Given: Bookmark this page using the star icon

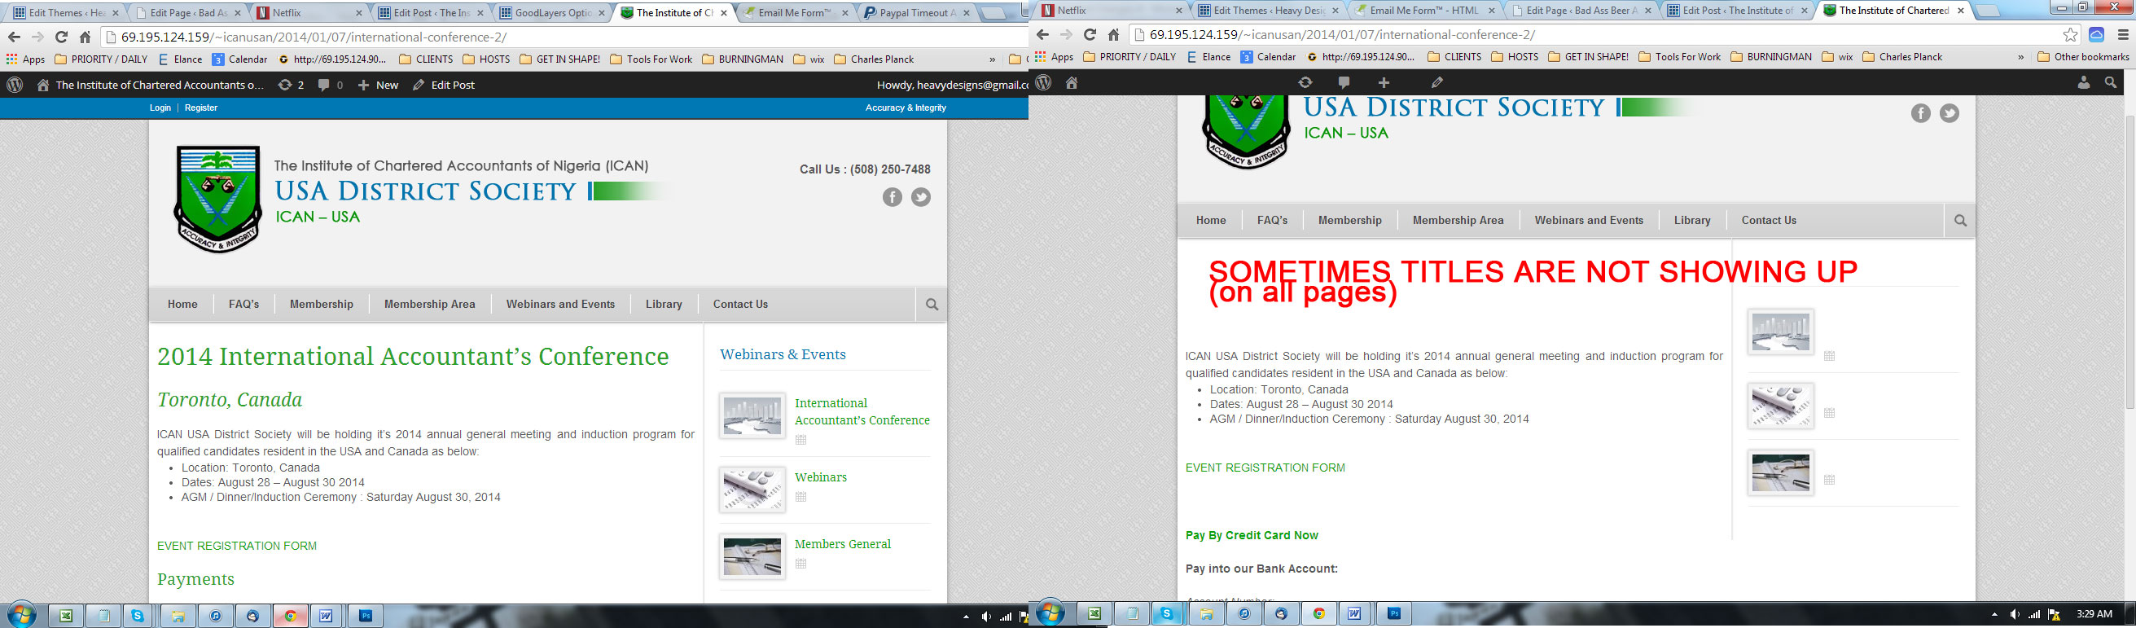Looking at the screenshot, I should tap(2071, 35).
